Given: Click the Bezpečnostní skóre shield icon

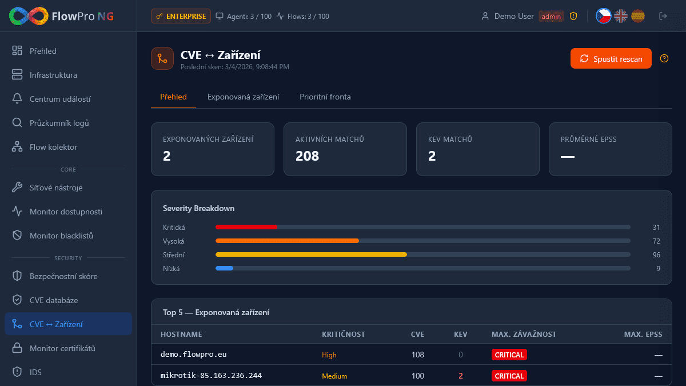Looking at the screenshot, I should point(17,276).
